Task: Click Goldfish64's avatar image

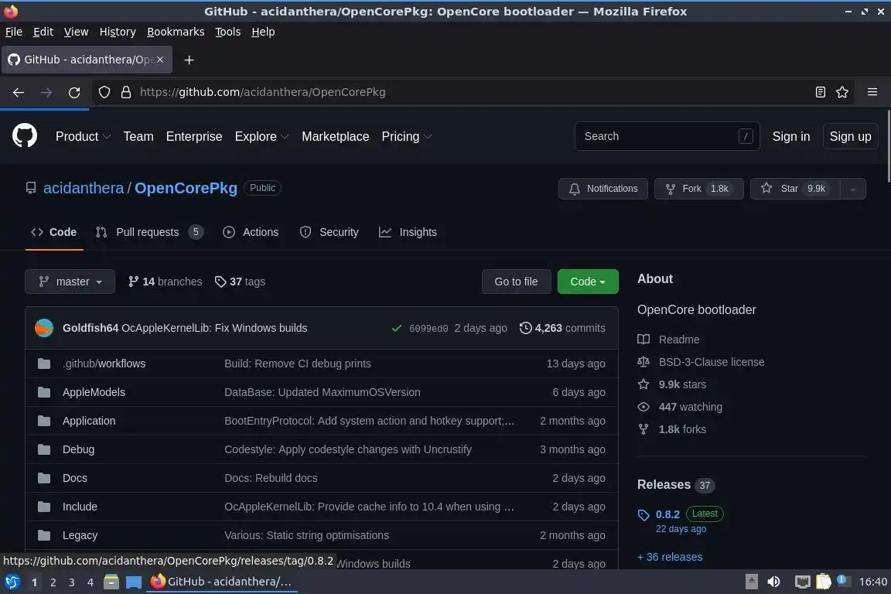Action: point(44,328)
